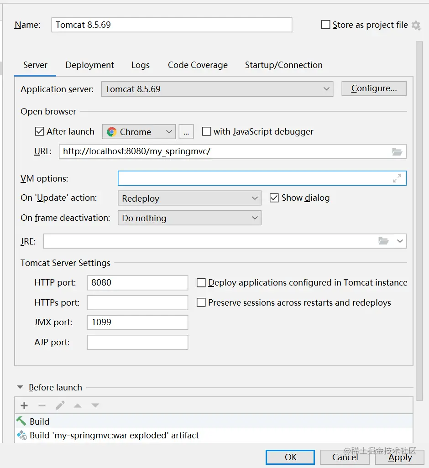Check Deploy applications configured in Tomcat instance
Image resolution: width=429 pixels, height=468 pixels.
[x=201, y=283]
